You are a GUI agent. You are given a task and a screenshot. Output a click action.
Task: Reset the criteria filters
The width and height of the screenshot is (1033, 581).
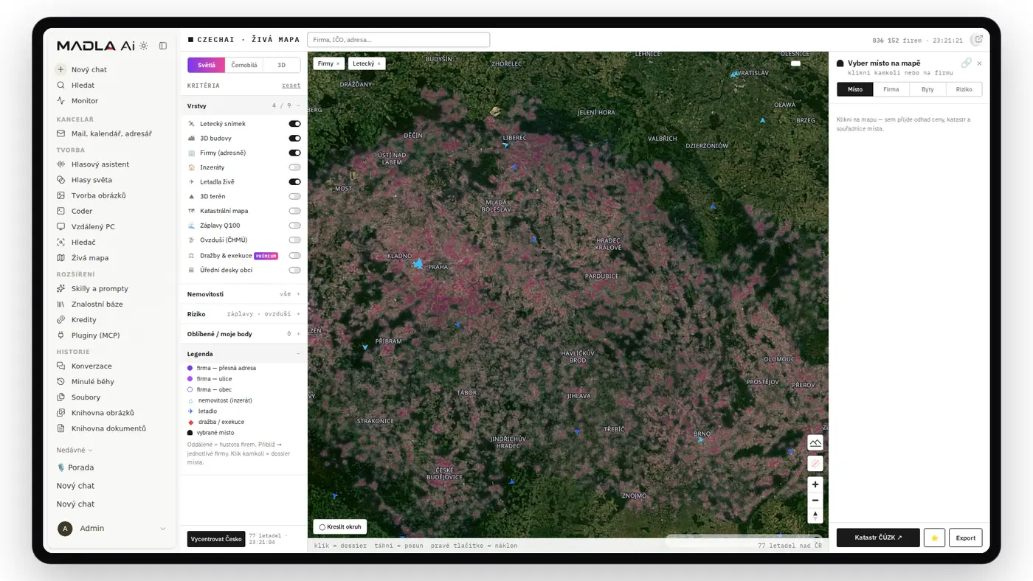point(291,86)
